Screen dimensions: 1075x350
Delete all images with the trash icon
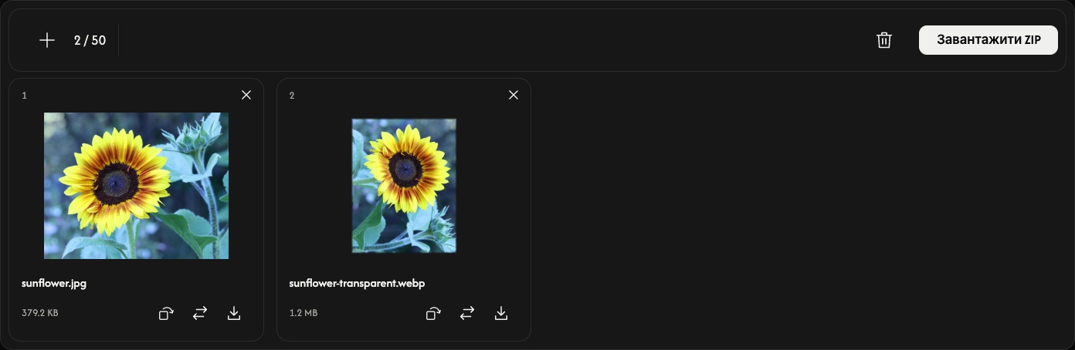(884, 40)
